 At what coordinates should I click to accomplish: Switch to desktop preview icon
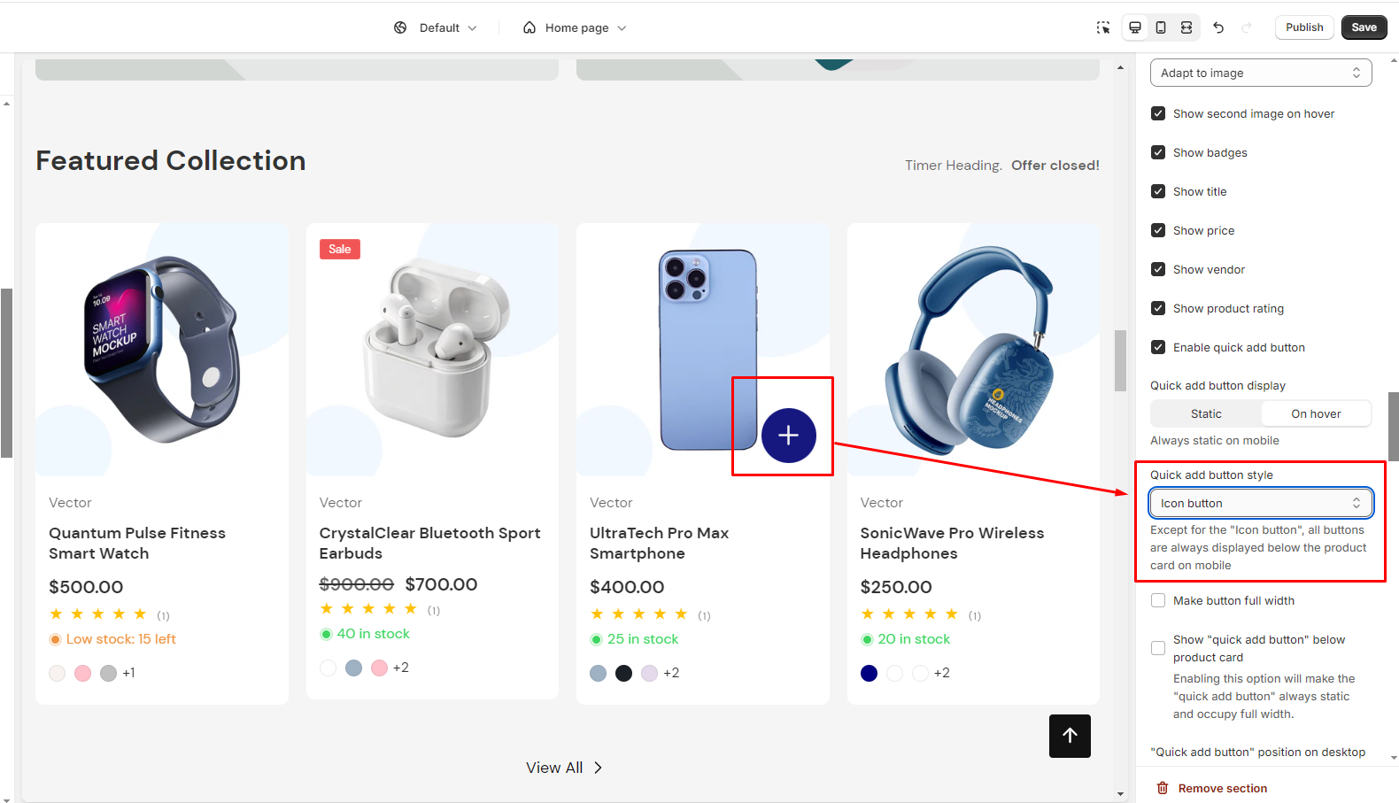click(1134, 27)
